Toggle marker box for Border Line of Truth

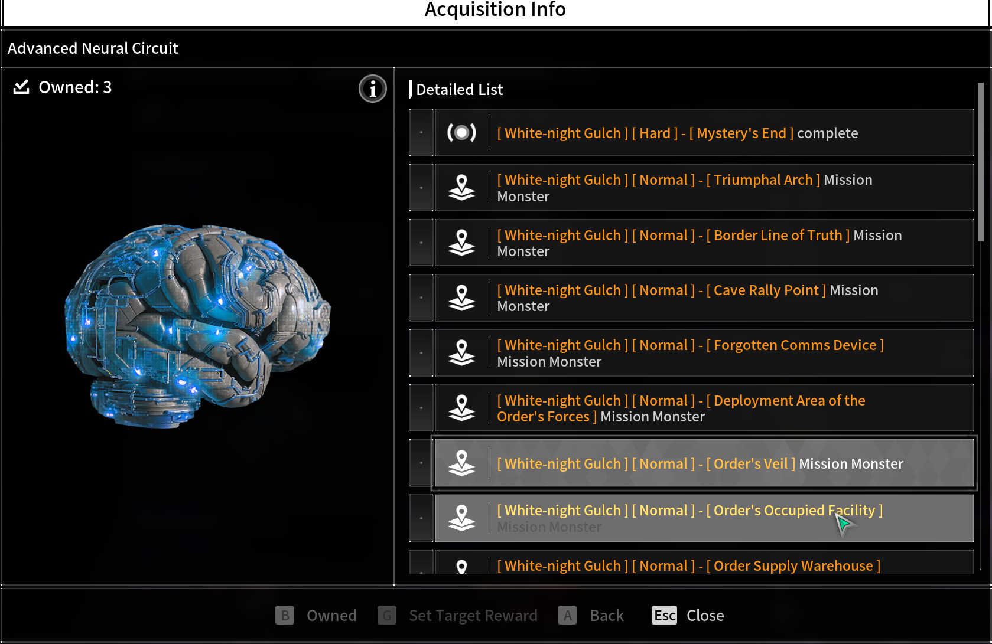pyautogui.click(x=421, y=243)
